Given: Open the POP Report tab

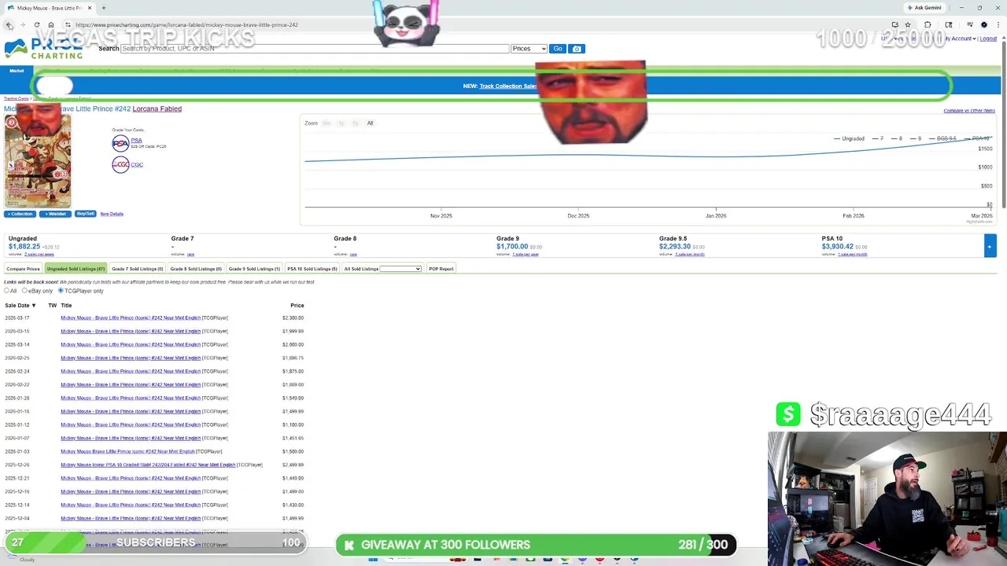Looking at the screenshot, I should [441, 269].
